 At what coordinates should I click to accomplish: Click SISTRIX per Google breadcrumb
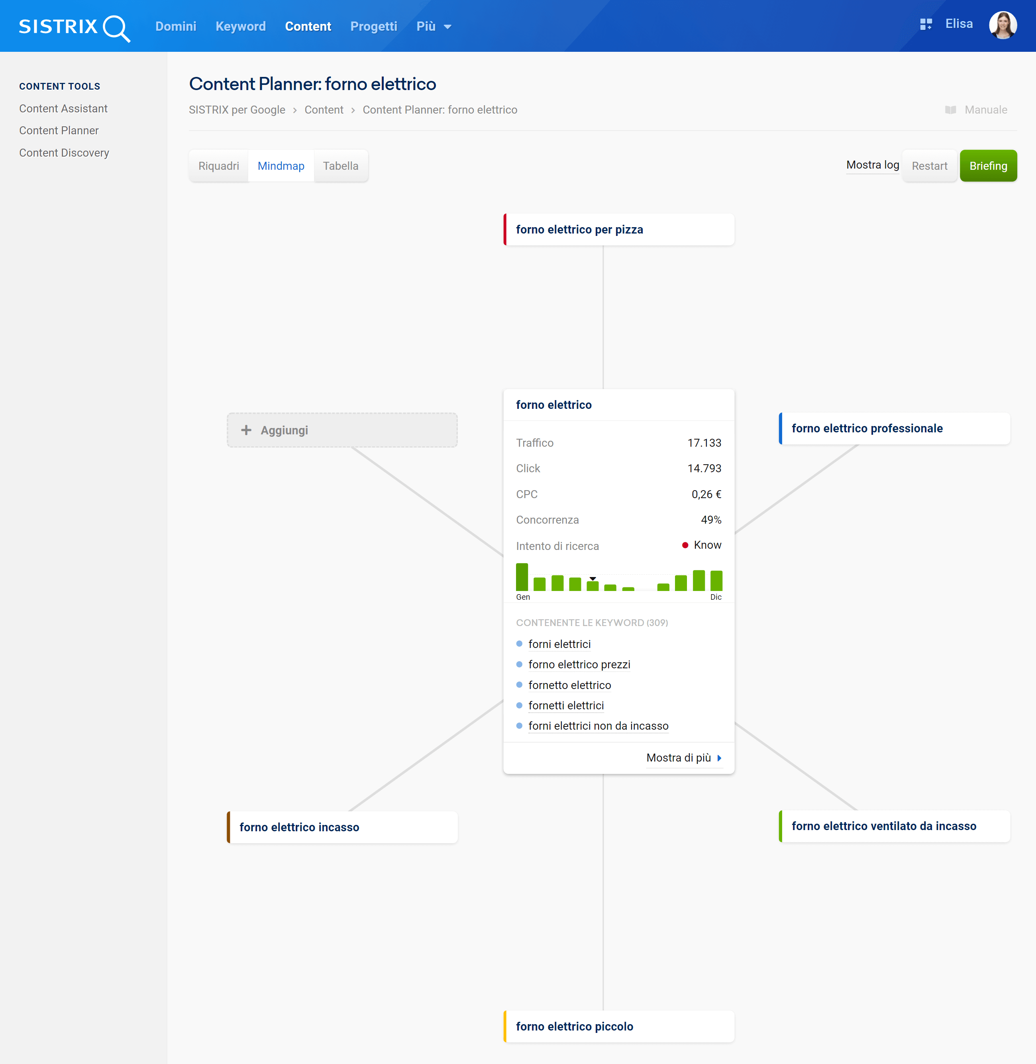pyautogui.click(x=237, y=110)
